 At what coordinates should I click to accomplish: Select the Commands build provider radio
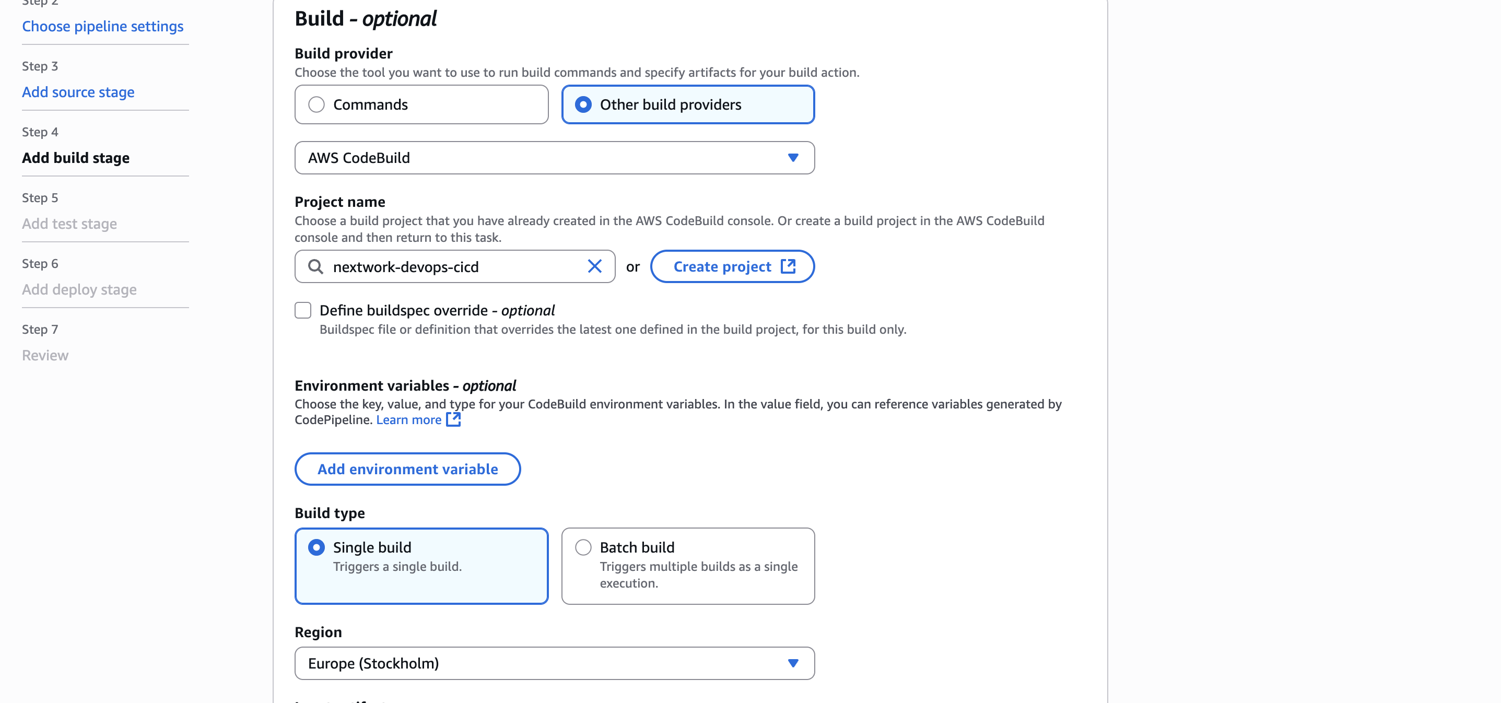pyautogui.click(x=316, y=104)
